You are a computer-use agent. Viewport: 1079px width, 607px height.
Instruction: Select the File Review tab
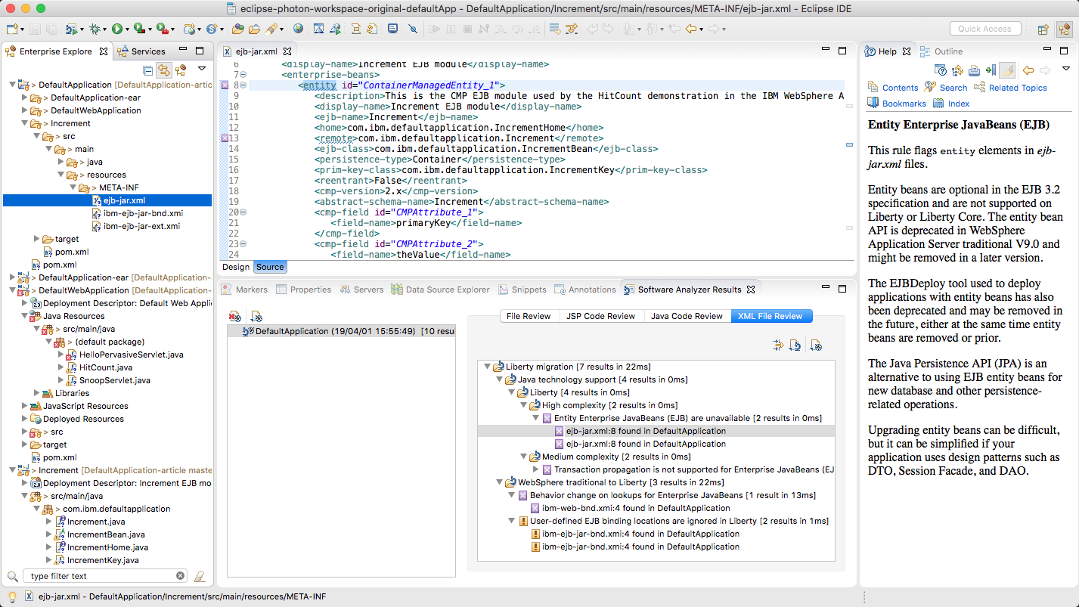[529, 316]
